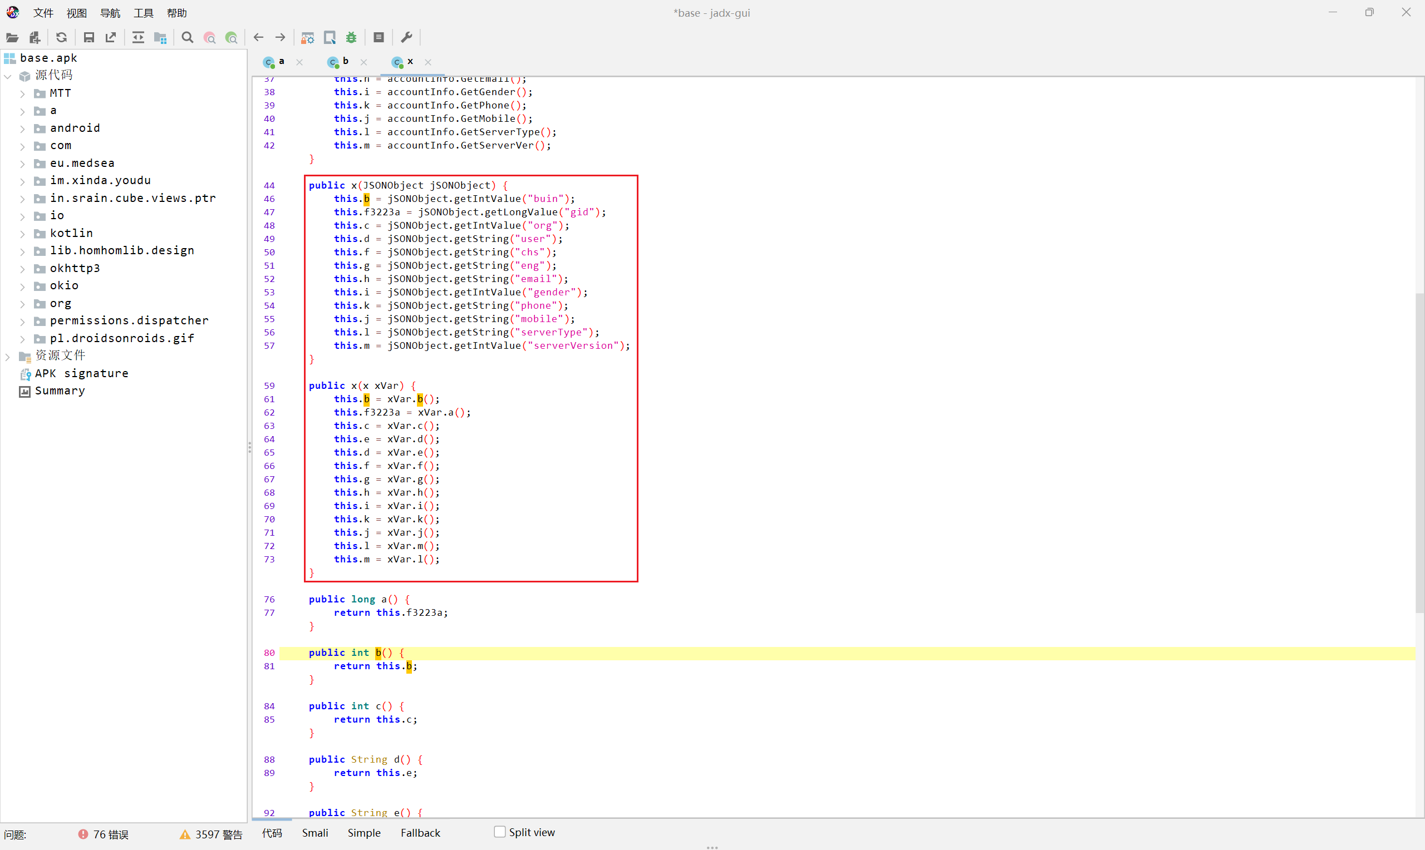Image resolution: width=1425 pixels, height=850 pixels.
Task: Open comment search green icon
Action: pyautogui.click(x=232, y=38)
